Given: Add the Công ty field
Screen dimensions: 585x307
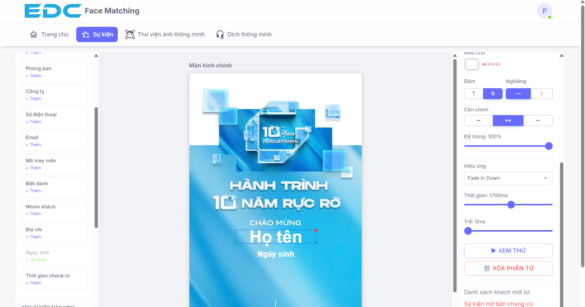Looking at the screenshot, I should click(x=54, y=95).
